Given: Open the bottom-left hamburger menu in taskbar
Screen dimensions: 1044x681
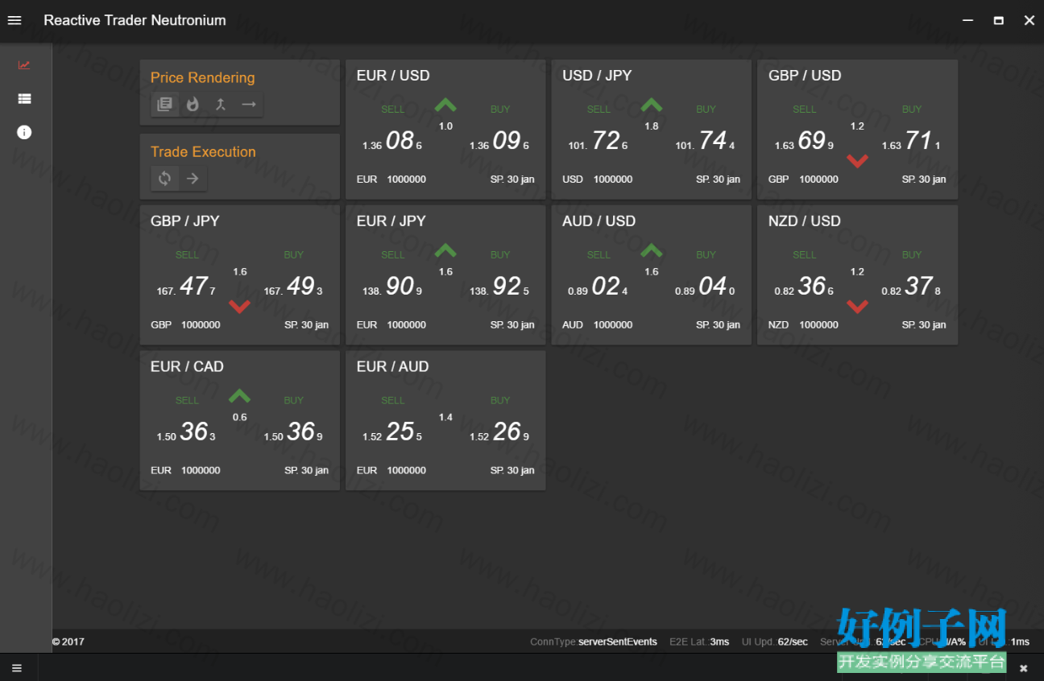Looking at the screenshot, I should point(17,668).
